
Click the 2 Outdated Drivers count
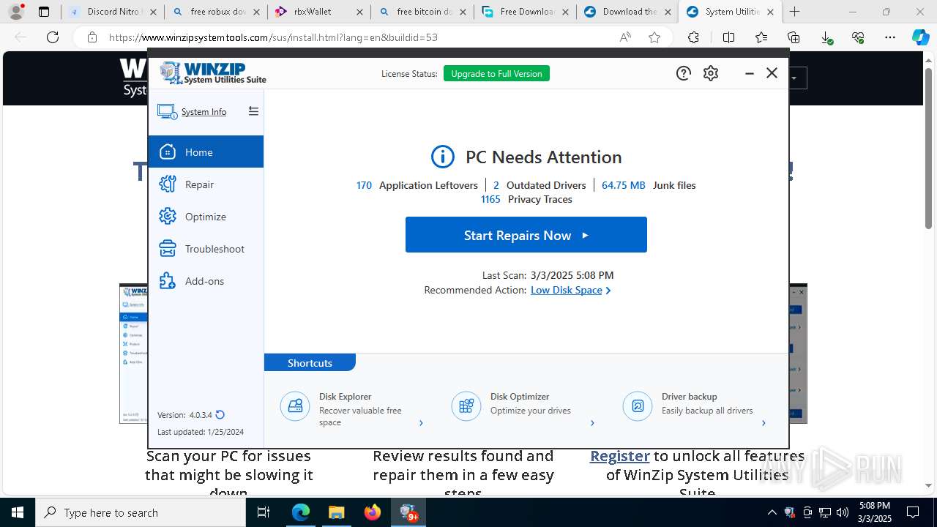click(x=496, y=185)
